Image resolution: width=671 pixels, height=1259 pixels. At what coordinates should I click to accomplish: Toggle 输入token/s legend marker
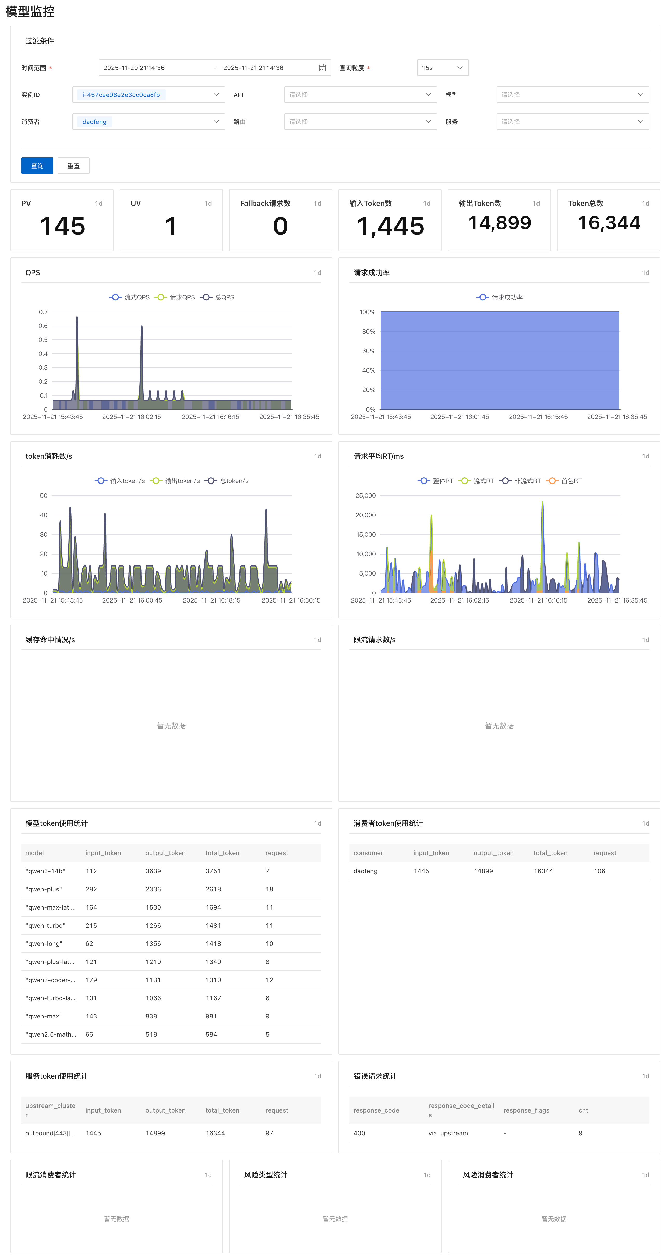click(x=101, y=481)
